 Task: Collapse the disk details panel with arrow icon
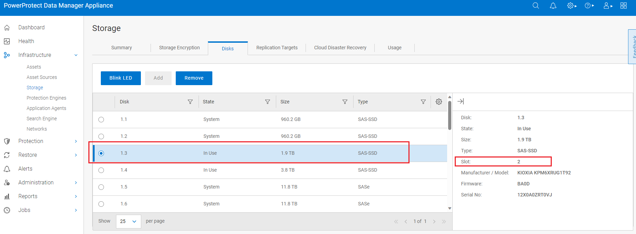pos(461,101)
